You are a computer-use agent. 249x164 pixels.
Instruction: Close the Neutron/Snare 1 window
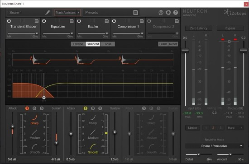[x=246, y=4]
